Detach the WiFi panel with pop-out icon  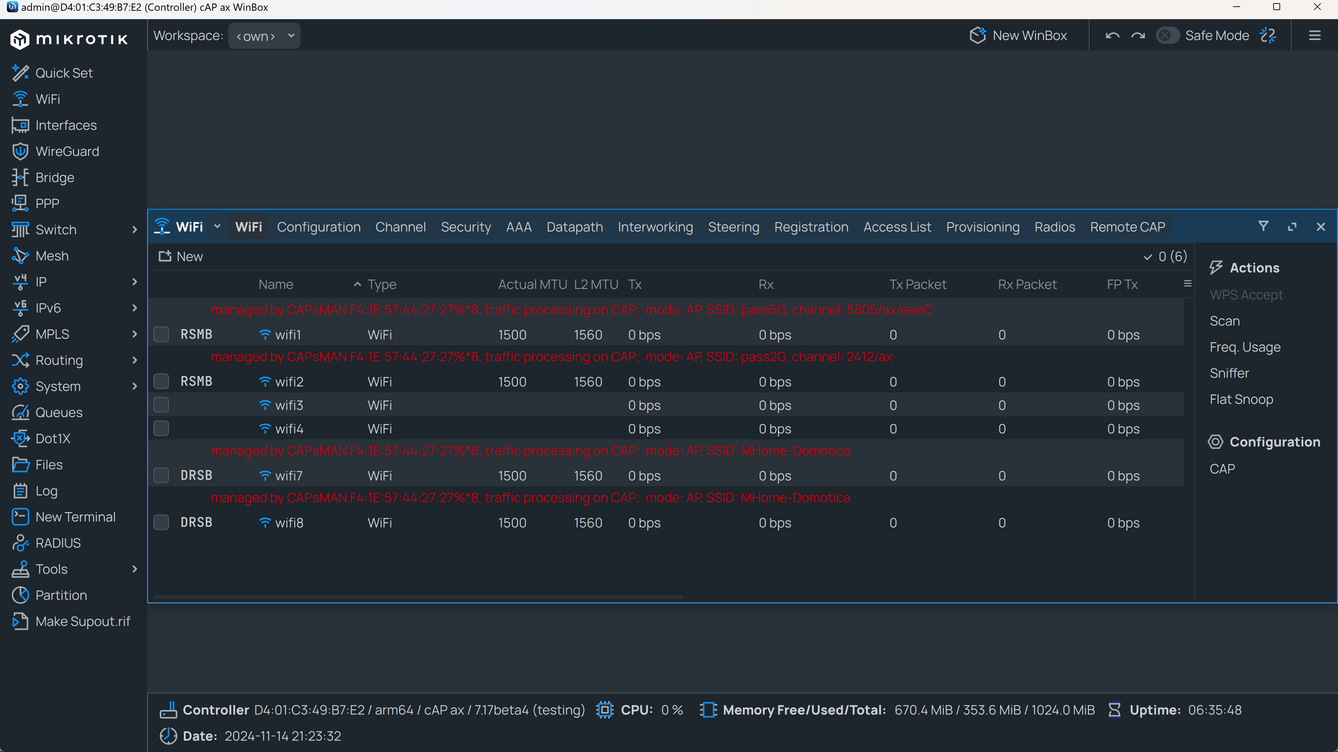1292,227
